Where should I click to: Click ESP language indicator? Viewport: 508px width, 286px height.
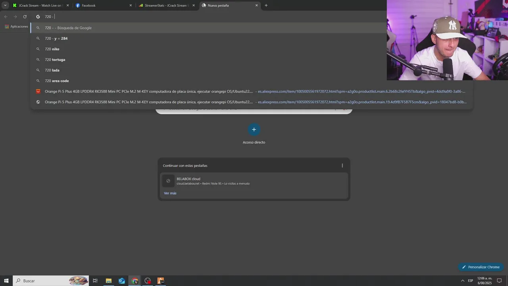click(470, 281)
